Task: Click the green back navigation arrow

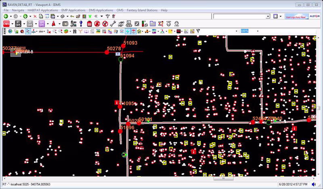Action: coord(6,16)
